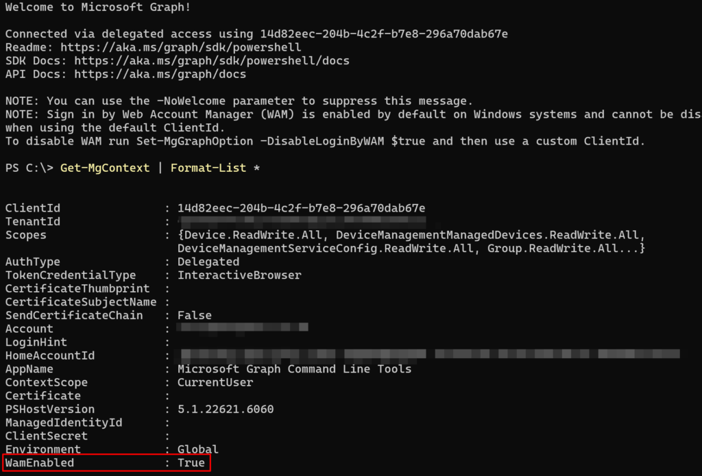This screenshot has width=702, height=476.
Task: Click the CurrentUser ContextScope value
Action: point(215,382)
